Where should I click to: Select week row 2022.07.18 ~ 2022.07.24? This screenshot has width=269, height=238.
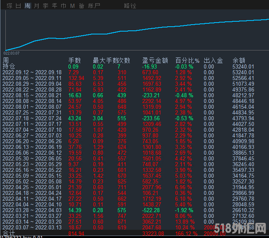[32, 119]
